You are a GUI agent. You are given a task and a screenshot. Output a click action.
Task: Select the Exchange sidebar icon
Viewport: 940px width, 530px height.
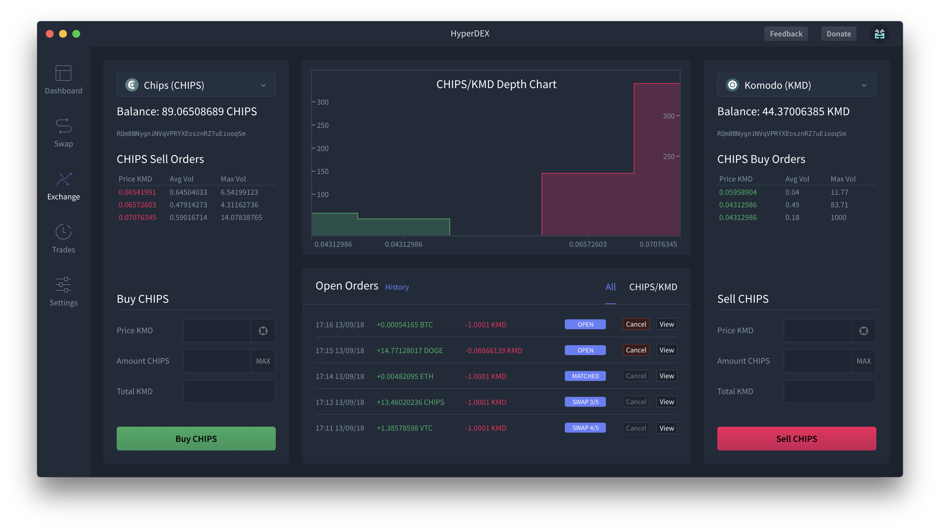63,180
